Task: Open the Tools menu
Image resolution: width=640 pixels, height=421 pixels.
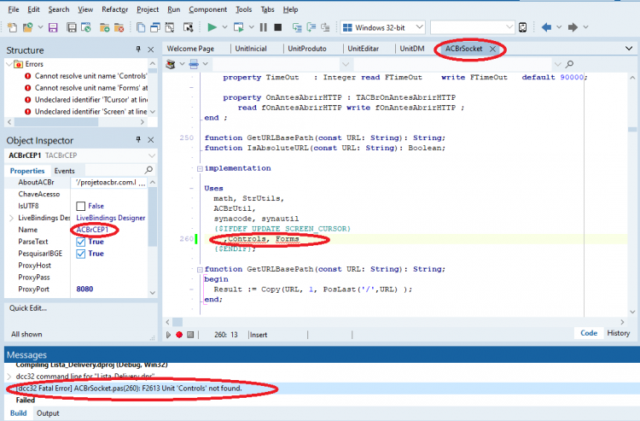Action: pos(244,9)
